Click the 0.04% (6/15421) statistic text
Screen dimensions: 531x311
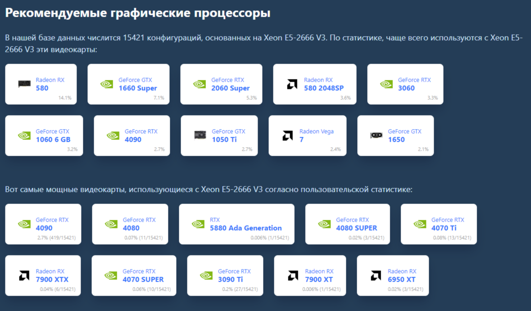coord(57,289)
